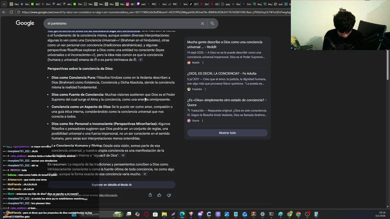Switch to the TikTok '(37)' tab
The width and height of the screenshot is (390, 219).
(194, 4)
